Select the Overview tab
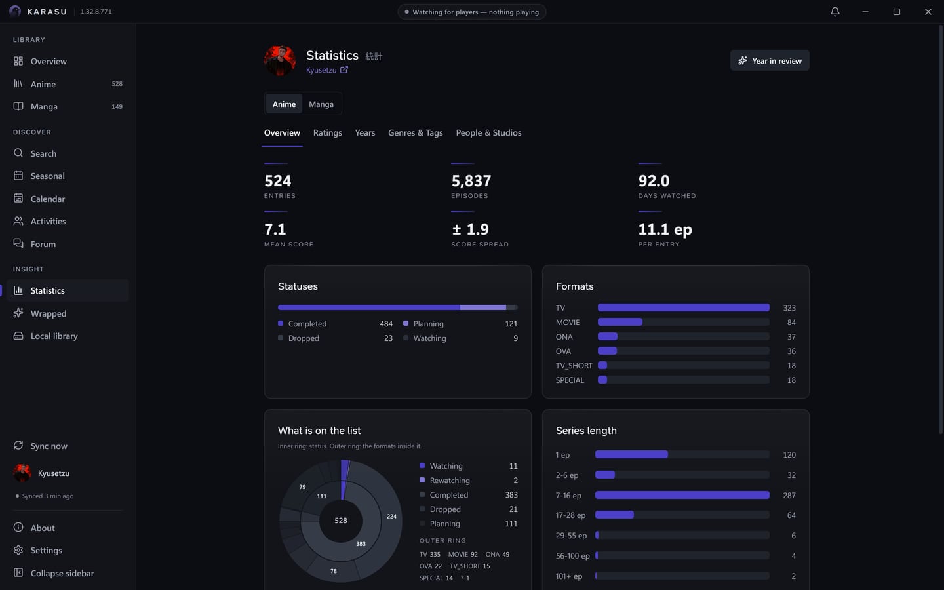The height and width of the screenshot is (590, 944). [282, 132]
